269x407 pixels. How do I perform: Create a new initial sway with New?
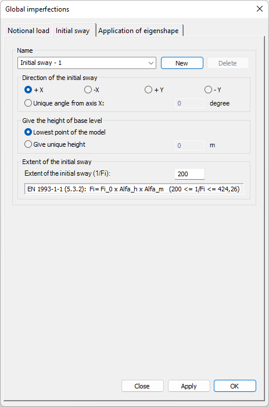pos(182,63)
